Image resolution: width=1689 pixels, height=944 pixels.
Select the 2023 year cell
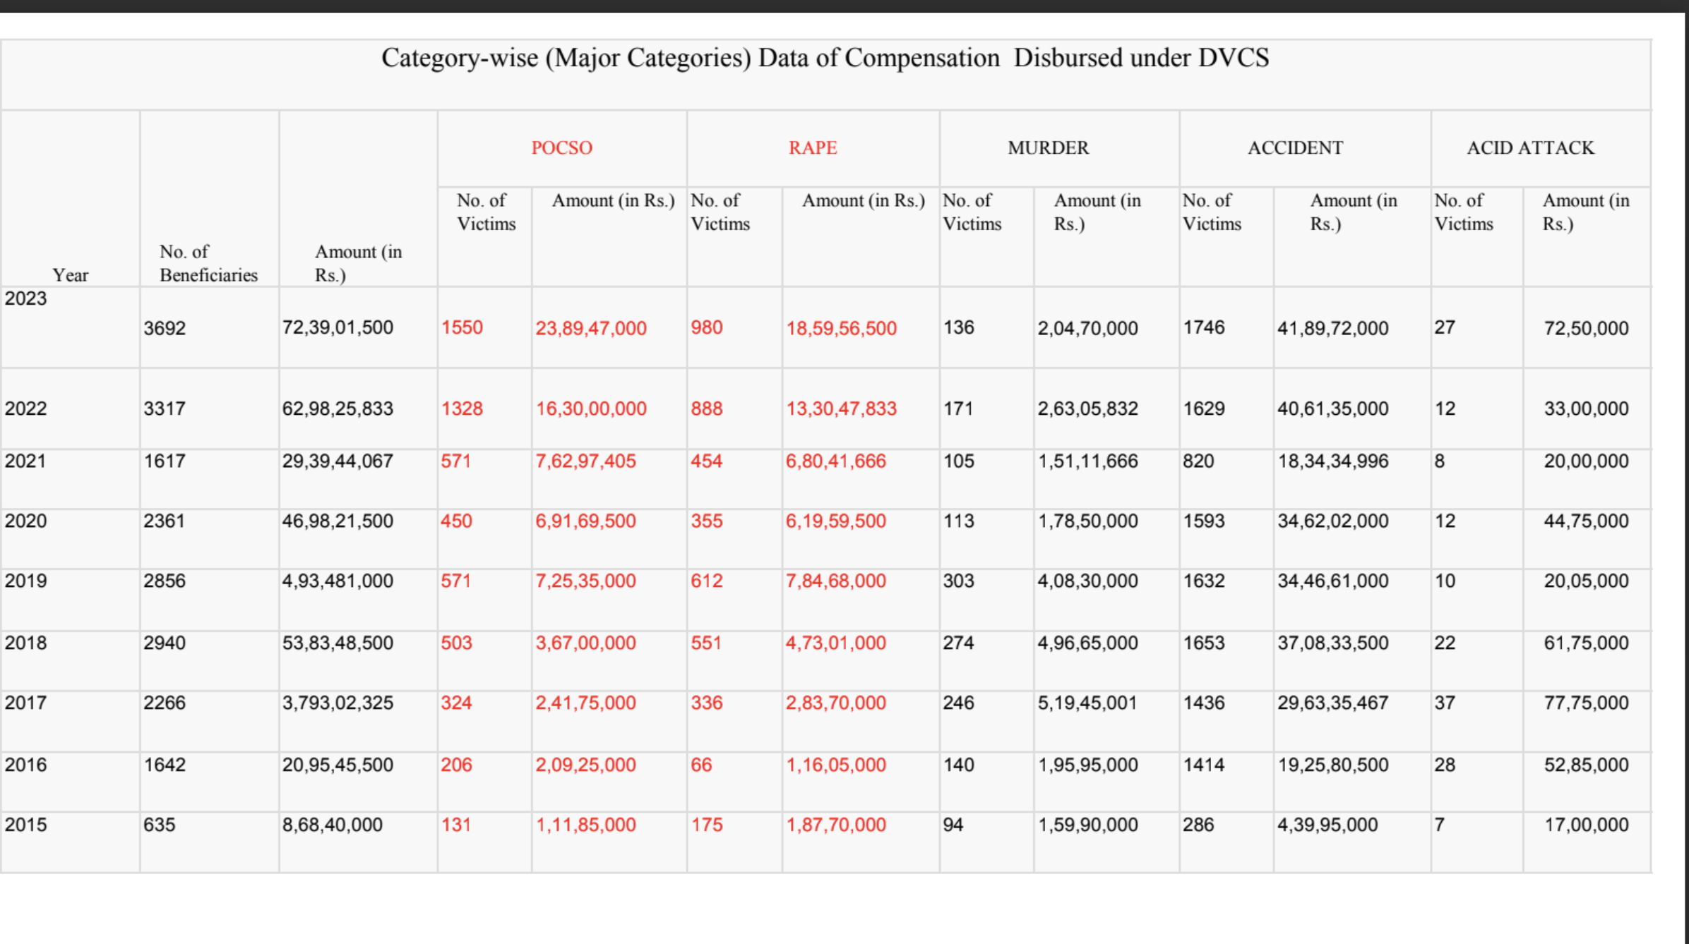(26, 298)
